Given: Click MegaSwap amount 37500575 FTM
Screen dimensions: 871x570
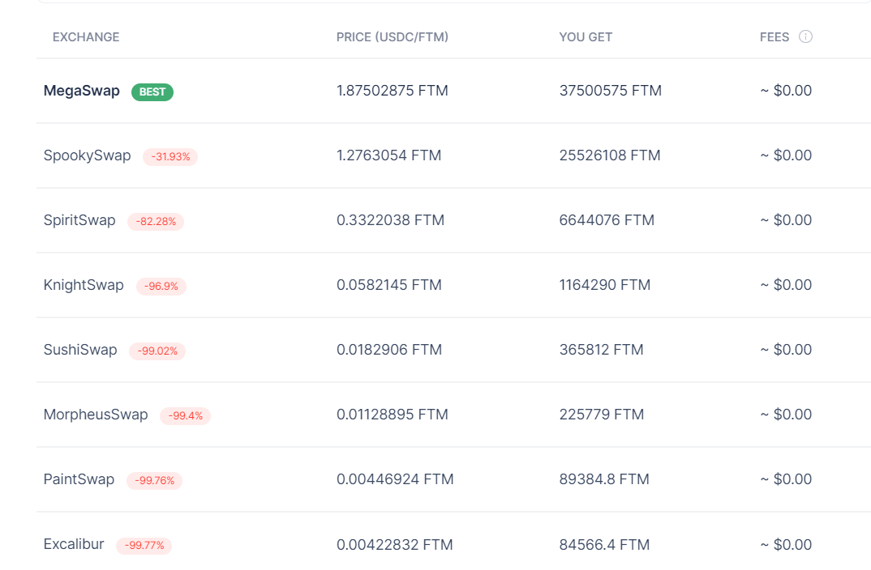Looking at the screenshot, I should (611, 91).
